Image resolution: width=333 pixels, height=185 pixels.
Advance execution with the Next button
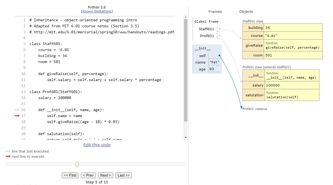(105, 175)
